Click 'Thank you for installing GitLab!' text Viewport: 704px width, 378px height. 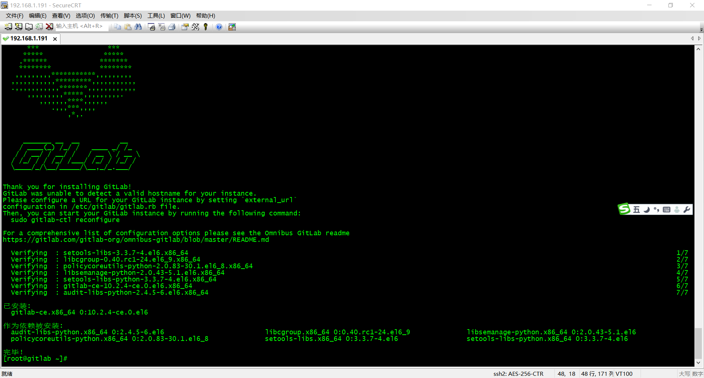[67, 187]
